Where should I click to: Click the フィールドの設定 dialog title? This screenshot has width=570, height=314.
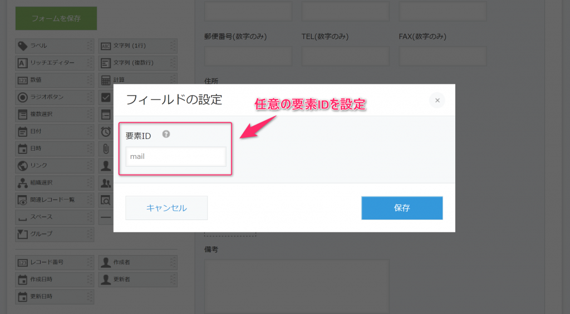click(x=174, y=99)
